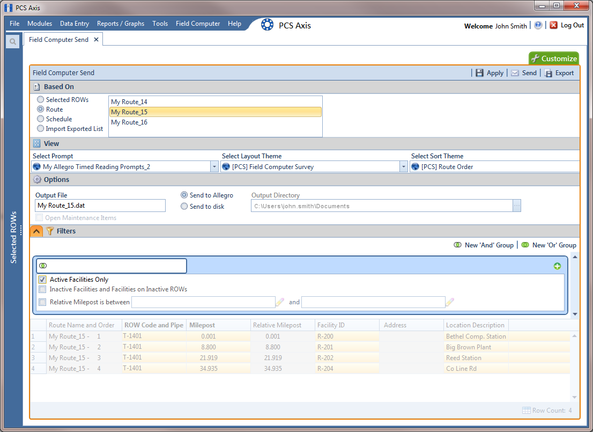Click the Apply button label
This screenshot has width=593, height=432.
coord(495,73)
